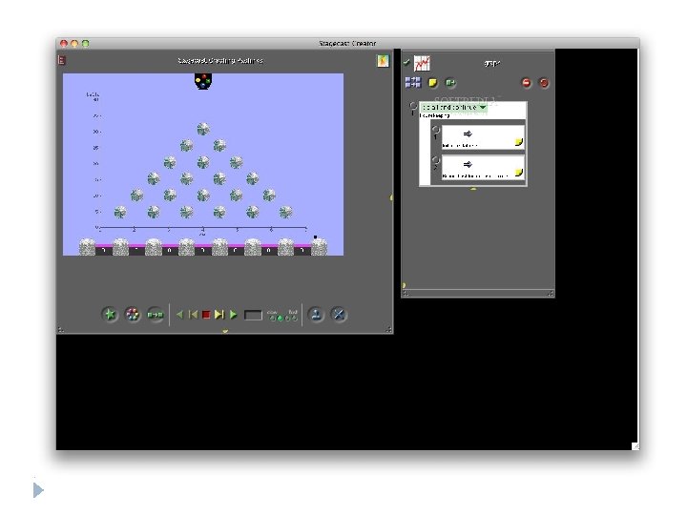Play the simulation with the green arrow

233,315
